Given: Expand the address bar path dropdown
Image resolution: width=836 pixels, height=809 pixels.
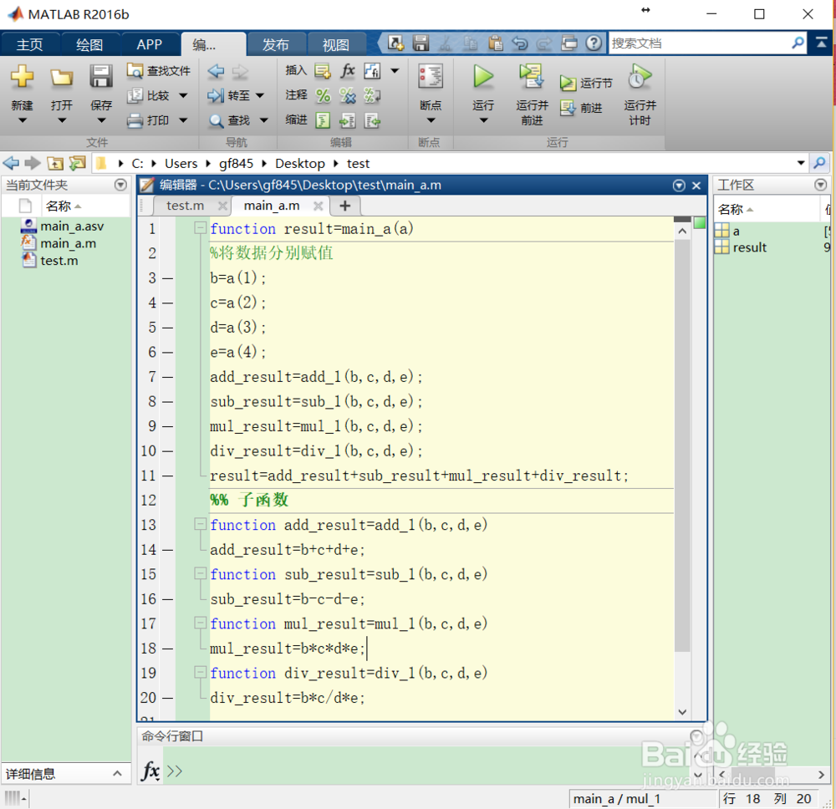Looking at the screenshot, I should [x=801, y=163].
